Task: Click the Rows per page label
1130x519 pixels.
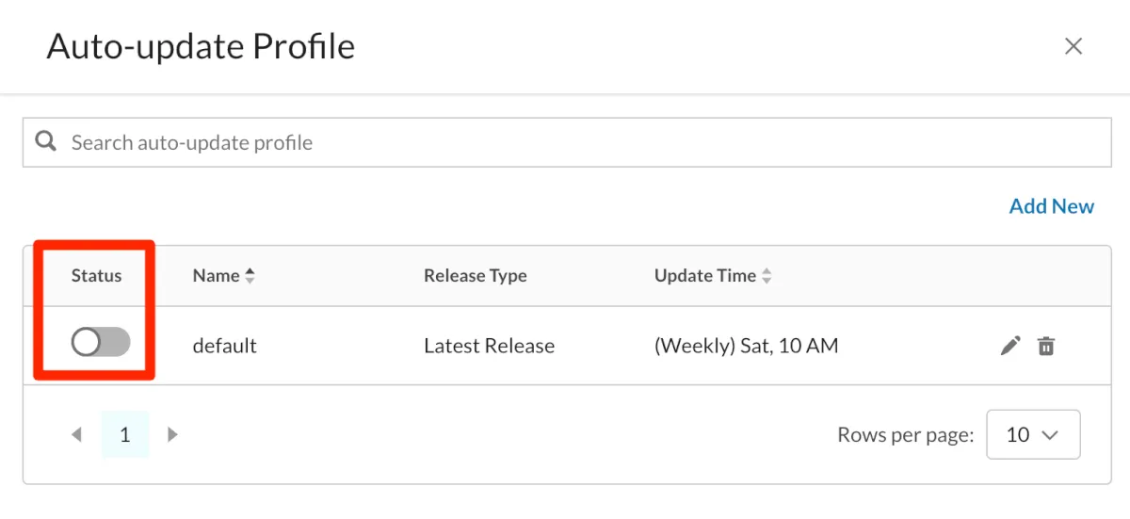Action: point(905,435)
